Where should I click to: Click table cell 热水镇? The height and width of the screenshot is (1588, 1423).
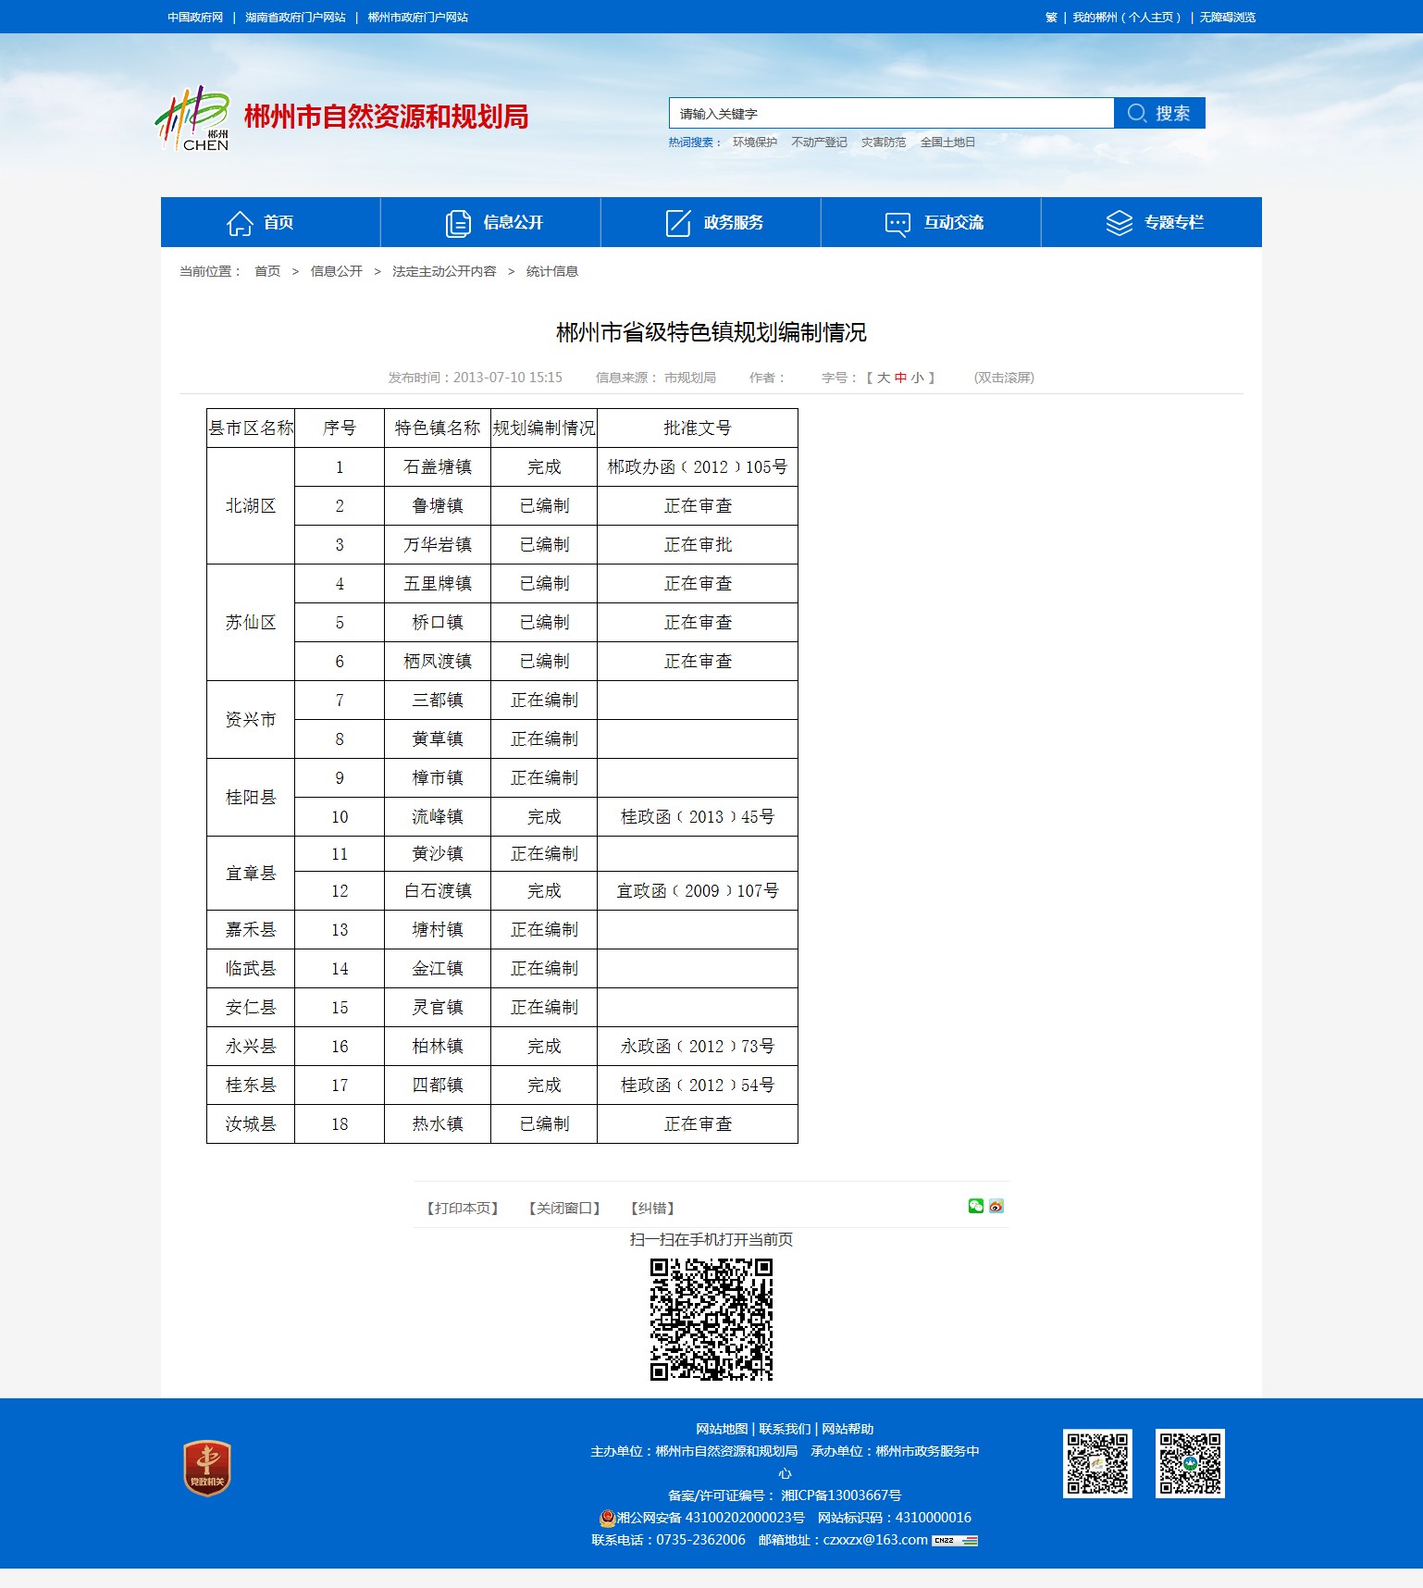point(438,1124)
